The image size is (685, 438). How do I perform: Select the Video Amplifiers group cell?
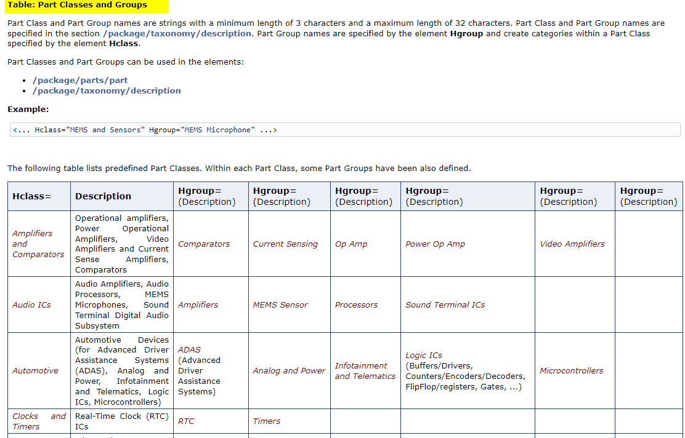[x=573, y=244]
